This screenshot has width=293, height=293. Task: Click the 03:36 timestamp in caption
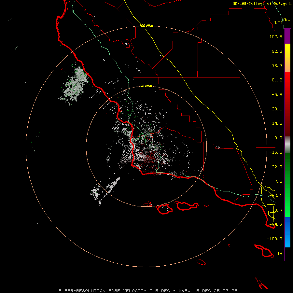(230, 291)
